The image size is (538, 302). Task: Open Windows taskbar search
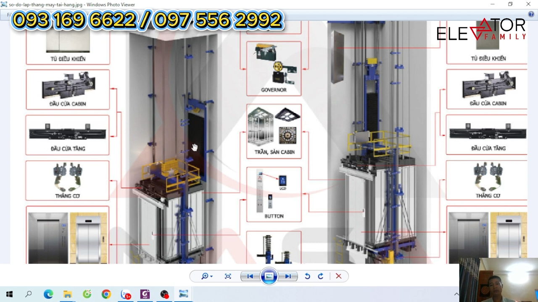(x=29, y=294)
